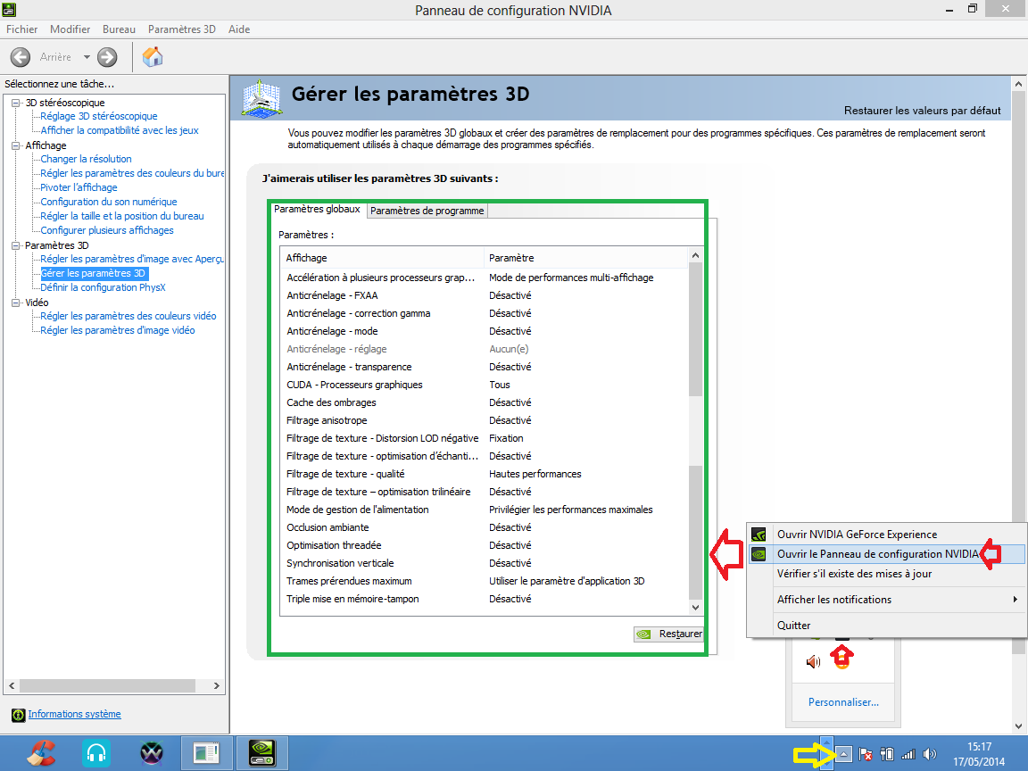1028x771 pixels.
Task: Click the Action Center flag tray icon
Action: (866, 755)
